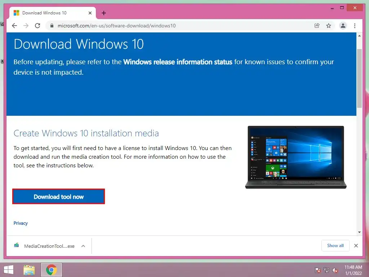Screen dimensions: 369x277
Task: Click the browser forward arrow
Action: pyautogui.click(x=26, y=26)
